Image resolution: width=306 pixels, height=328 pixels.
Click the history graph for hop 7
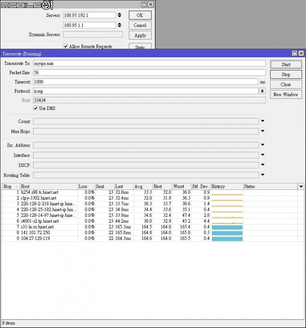point(227,227)
